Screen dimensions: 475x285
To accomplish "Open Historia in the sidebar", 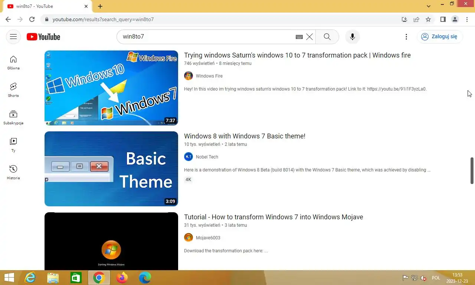I will (13, 172).
